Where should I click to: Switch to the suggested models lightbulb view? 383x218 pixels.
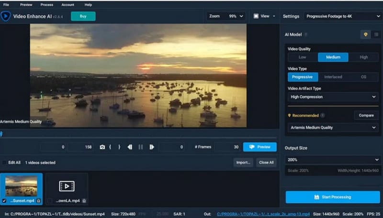(x=366, y=34)
